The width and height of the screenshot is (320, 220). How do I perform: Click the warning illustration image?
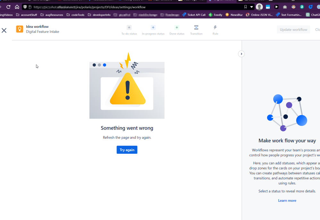tap(127, 86)
